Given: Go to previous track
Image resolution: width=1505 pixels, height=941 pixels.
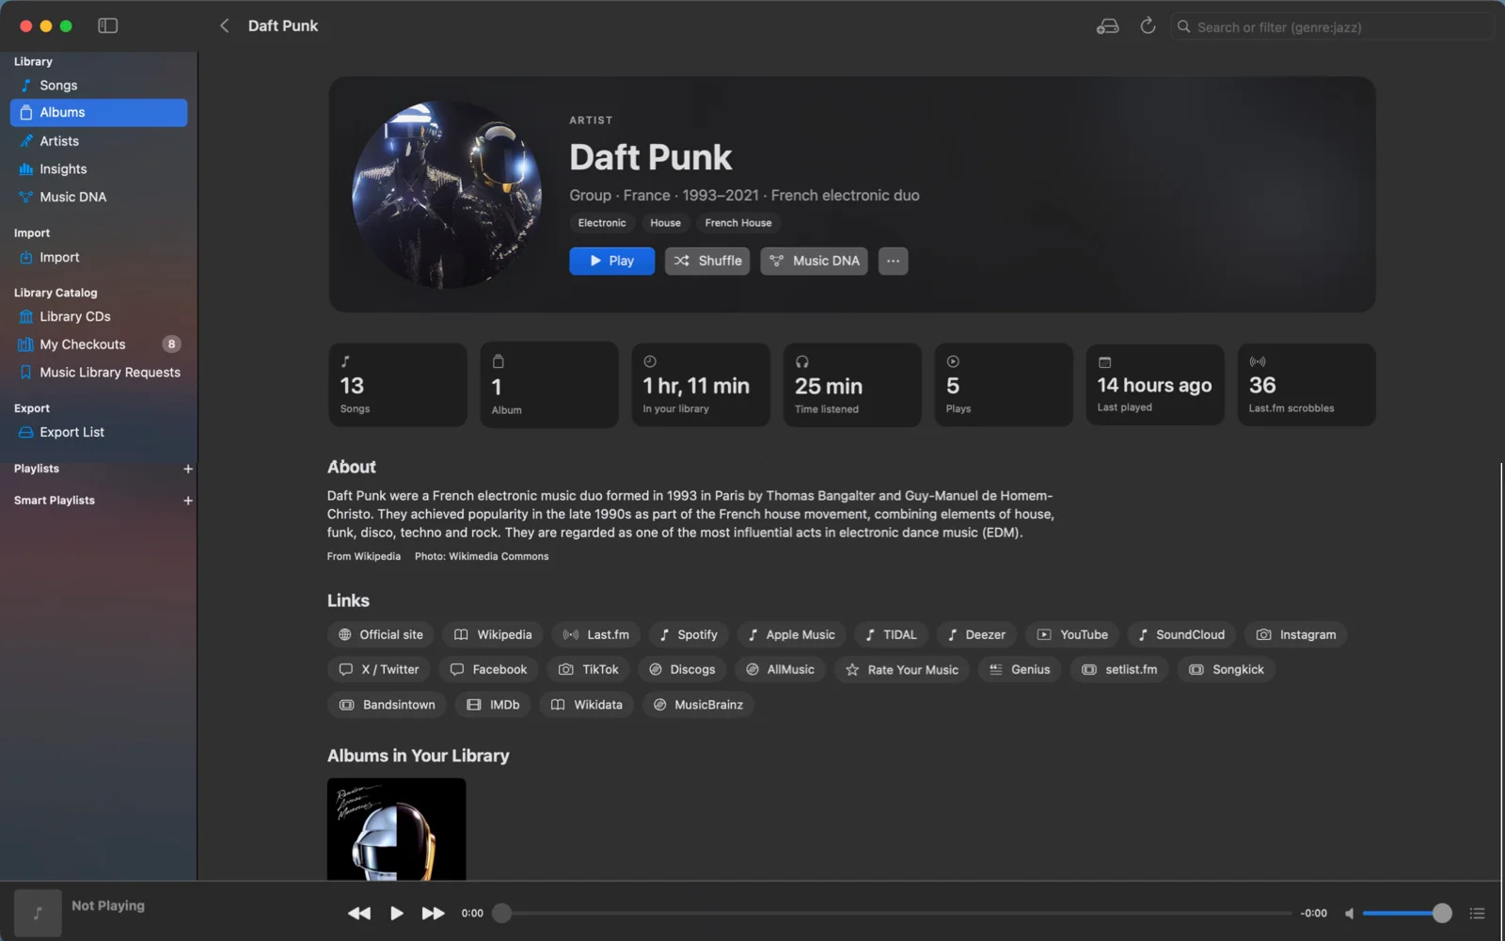Looking at the screenshot, I should [x=359, y=913].
